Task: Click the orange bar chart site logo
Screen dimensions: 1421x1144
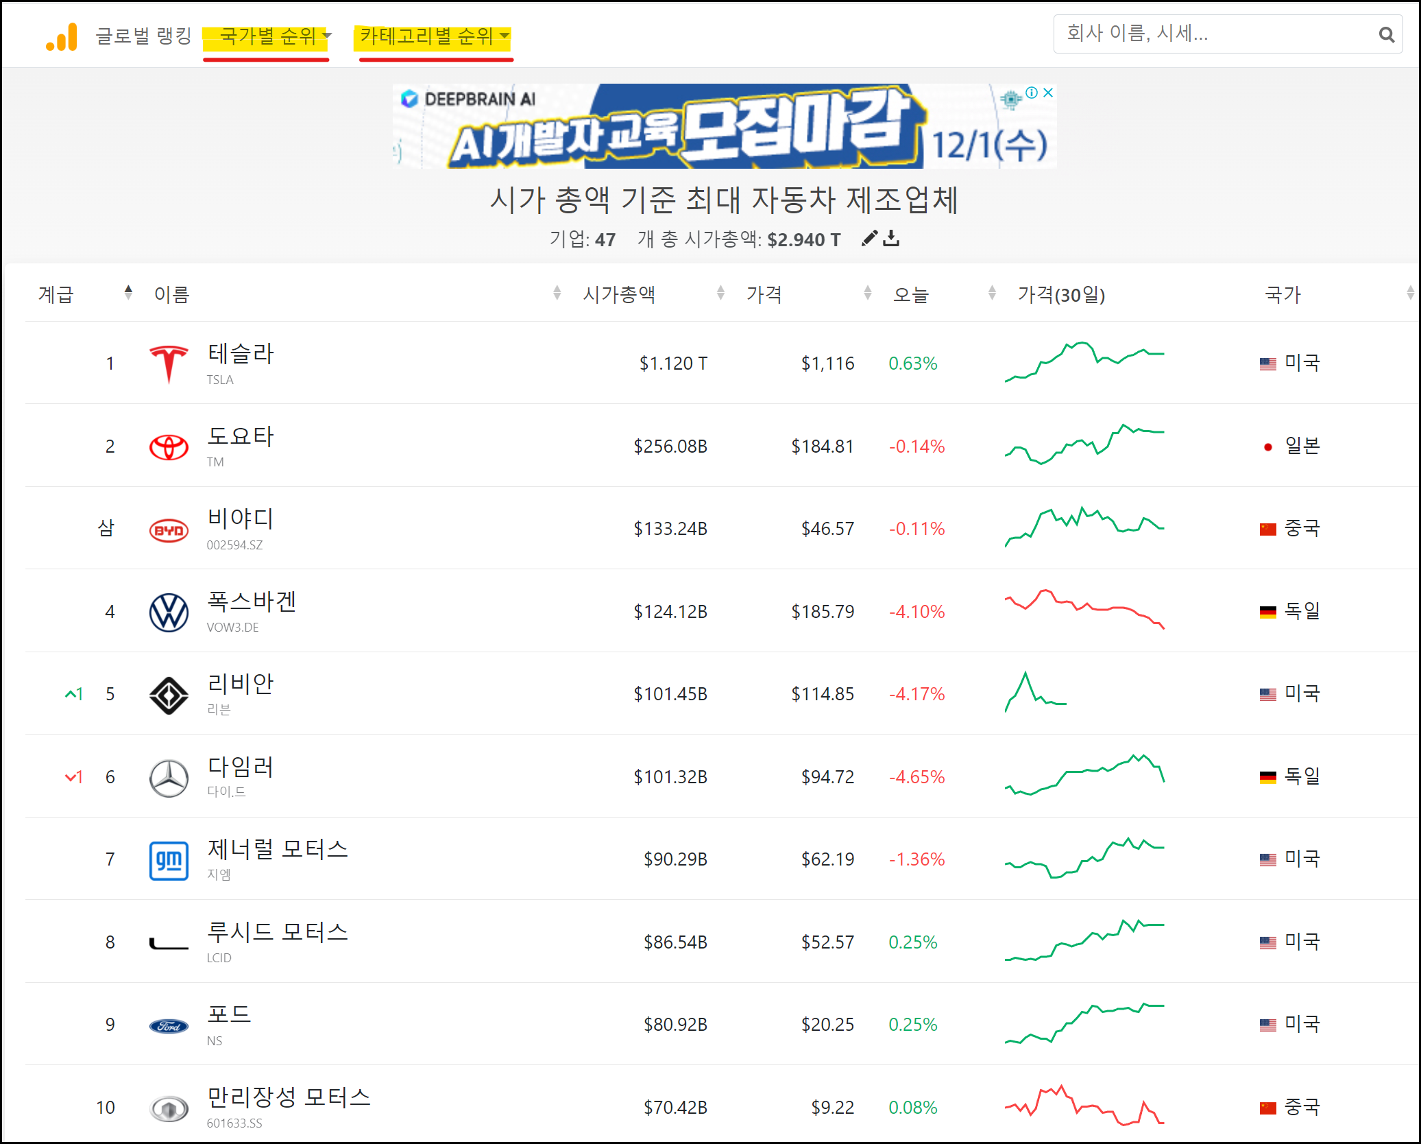Action: pos(62,36)
